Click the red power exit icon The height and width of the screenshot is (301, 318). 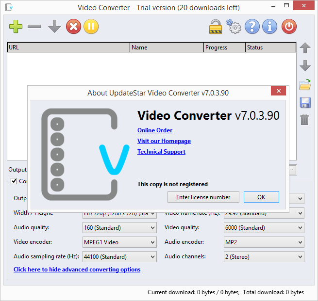click(x=289, y=27)
